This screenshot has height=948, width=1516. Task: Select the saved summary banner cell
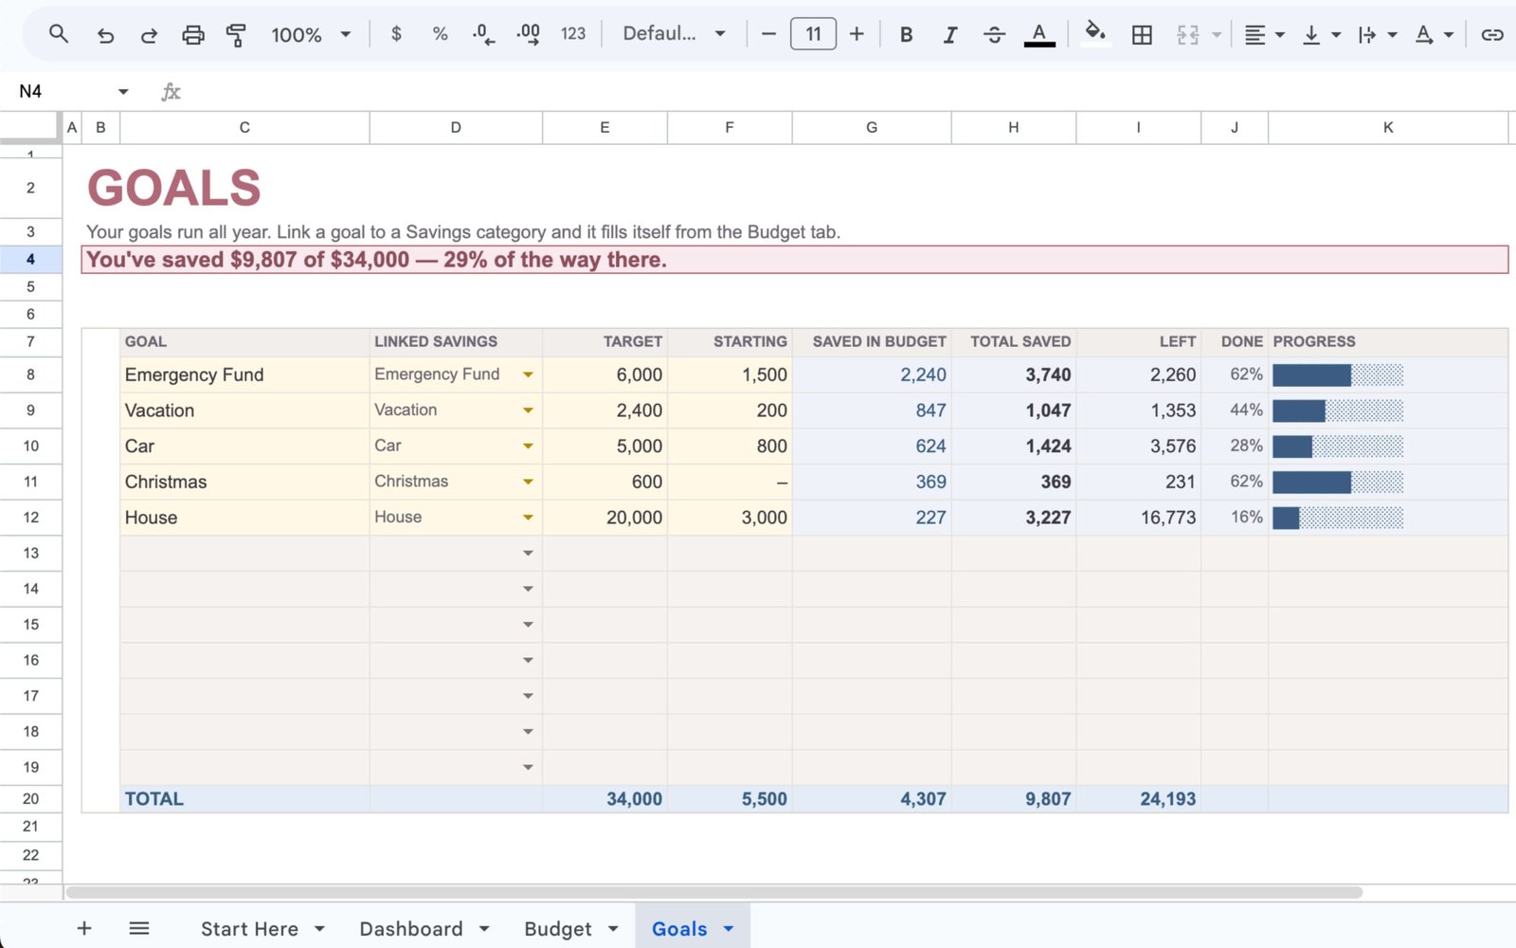(795, 260)
